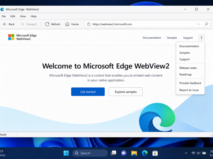Click the Back arrow icon
The height and width of the screenshot is (159, 213).
tap(5, 24)
